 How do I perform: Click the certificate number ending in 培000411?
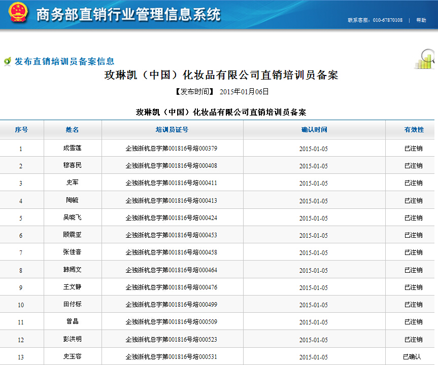pyautogui.click(x=171, y=183)
